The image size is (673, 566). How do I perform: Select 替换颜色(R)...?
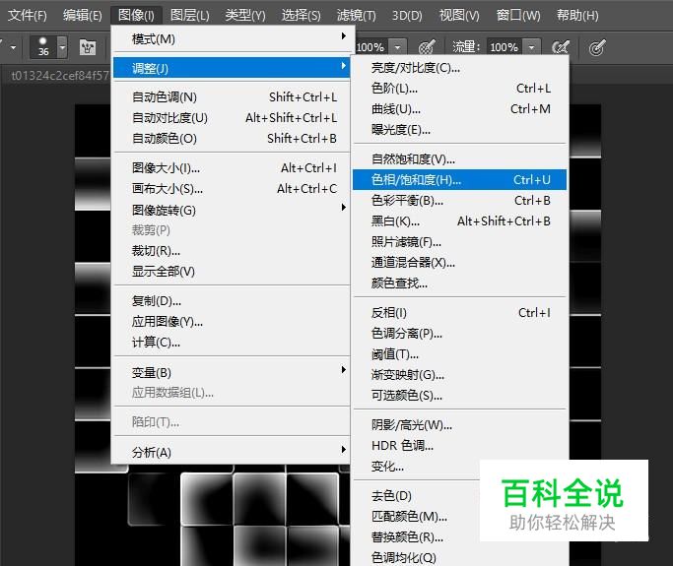(417, 536)
